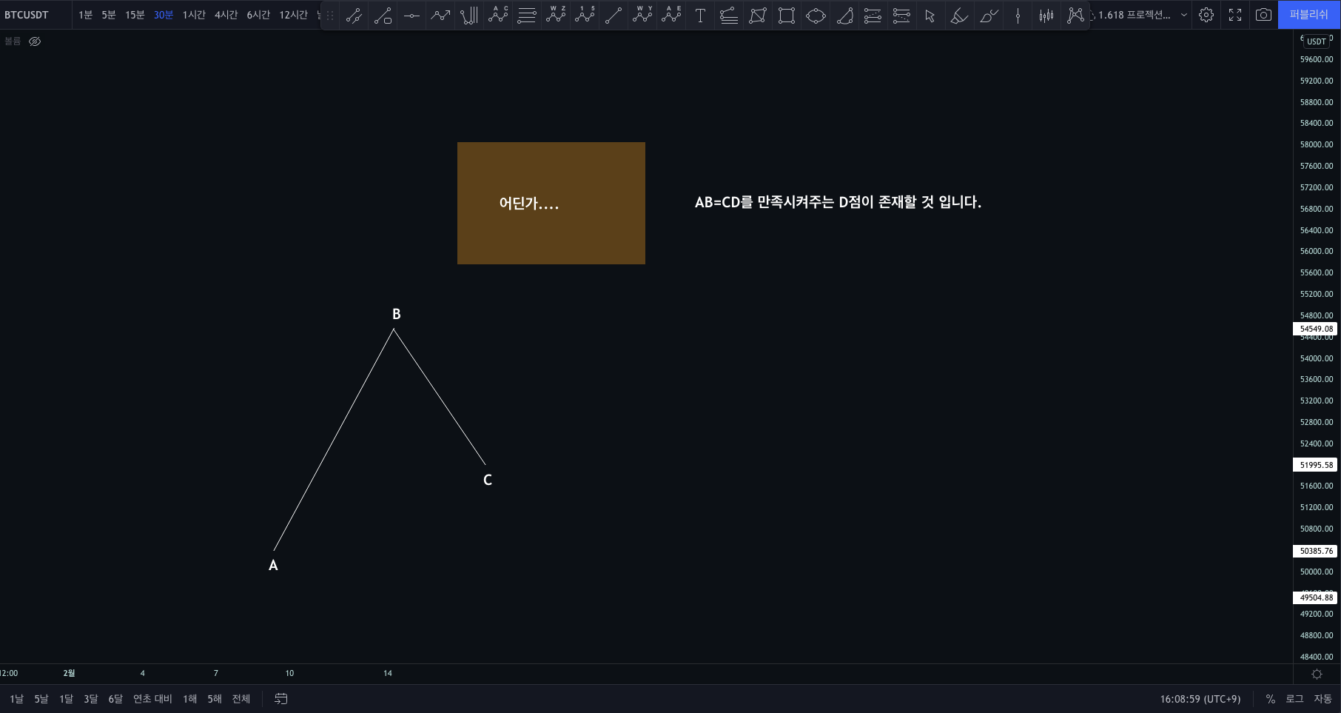Switch to the 1분 timeframe

click(86, 15)
